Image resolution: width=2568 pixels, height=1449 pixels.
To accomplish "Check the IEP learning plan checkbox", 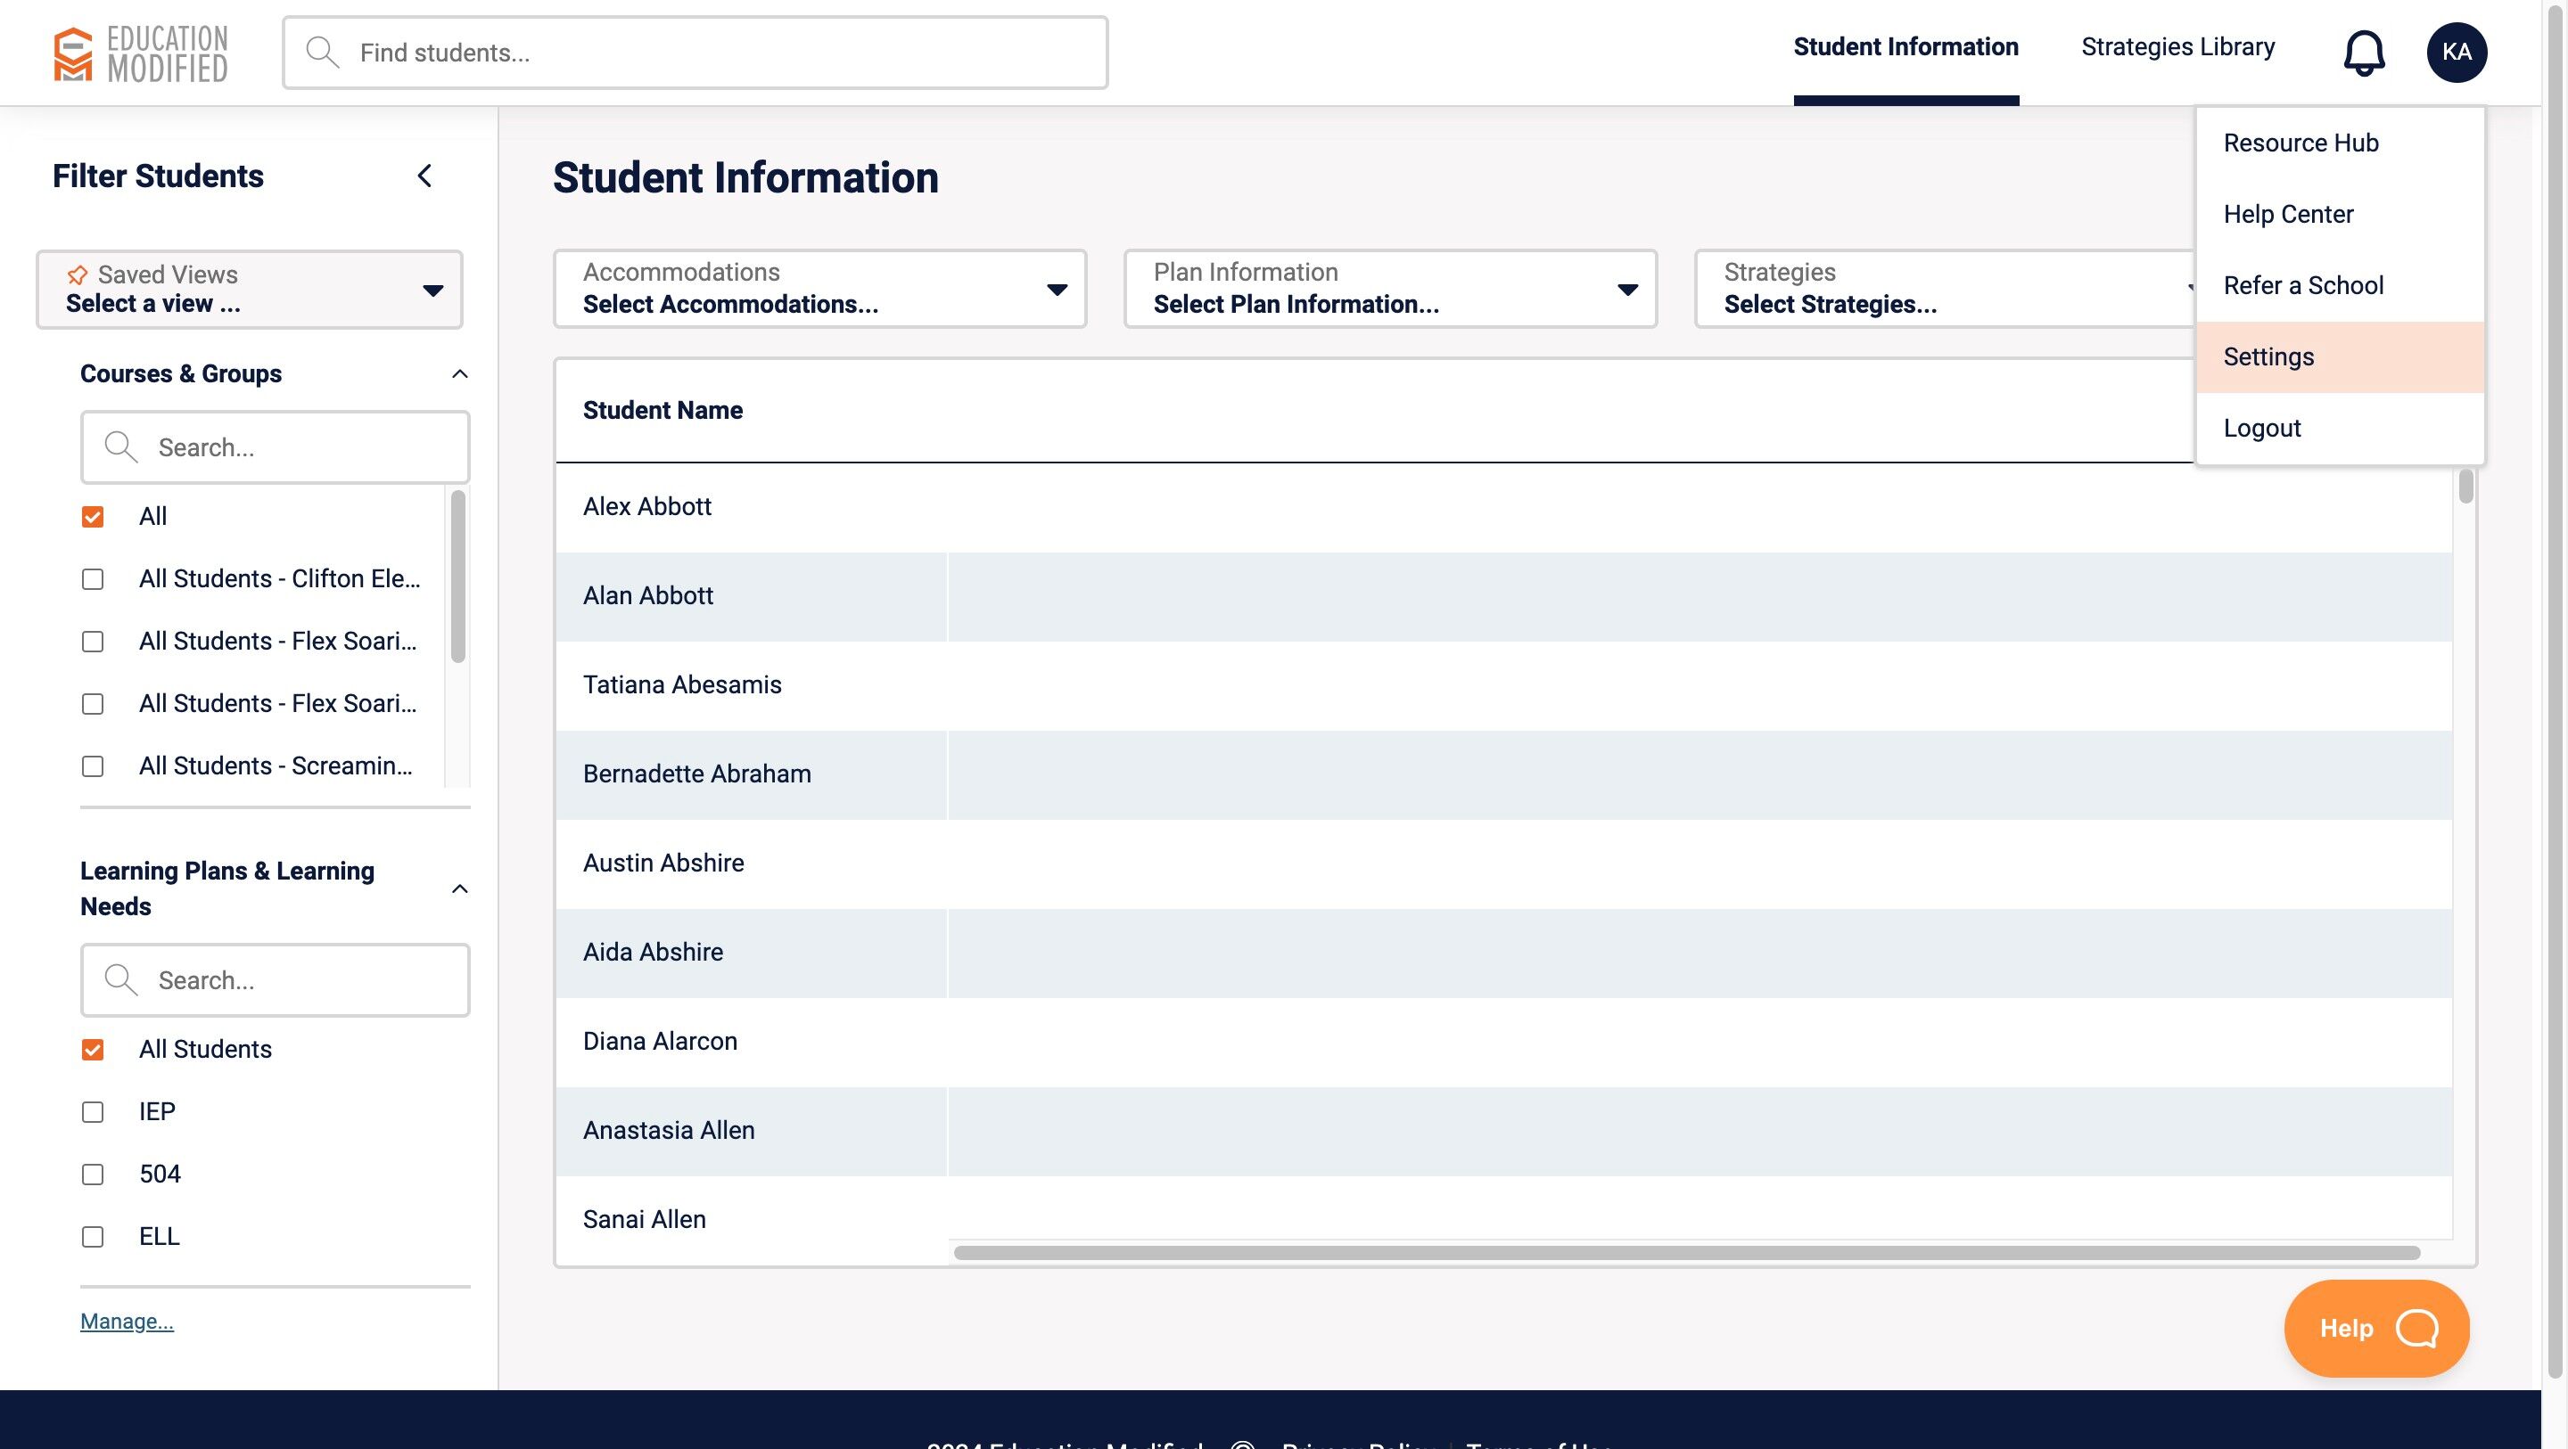I will coord(93,1111).
